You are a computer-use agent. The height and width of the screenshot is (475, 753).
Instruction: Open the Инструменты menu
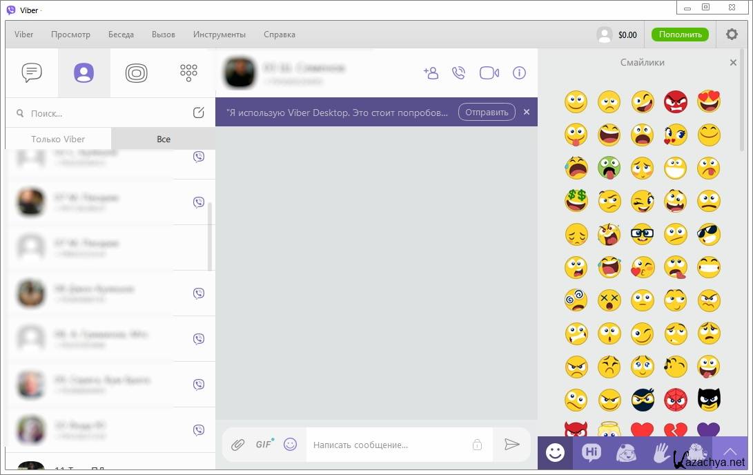(219, 35)
